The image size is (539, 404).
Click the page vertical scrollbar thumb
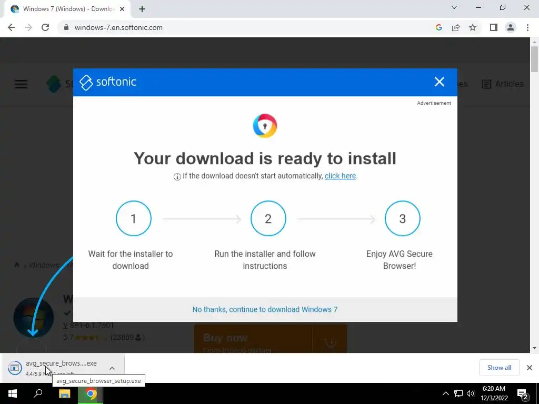coord(534,58)
